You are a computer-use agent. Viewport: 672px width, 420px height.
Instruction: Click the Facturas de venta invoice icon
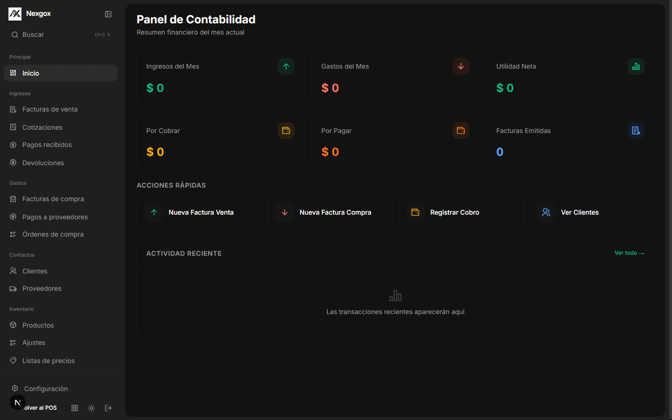13,109
